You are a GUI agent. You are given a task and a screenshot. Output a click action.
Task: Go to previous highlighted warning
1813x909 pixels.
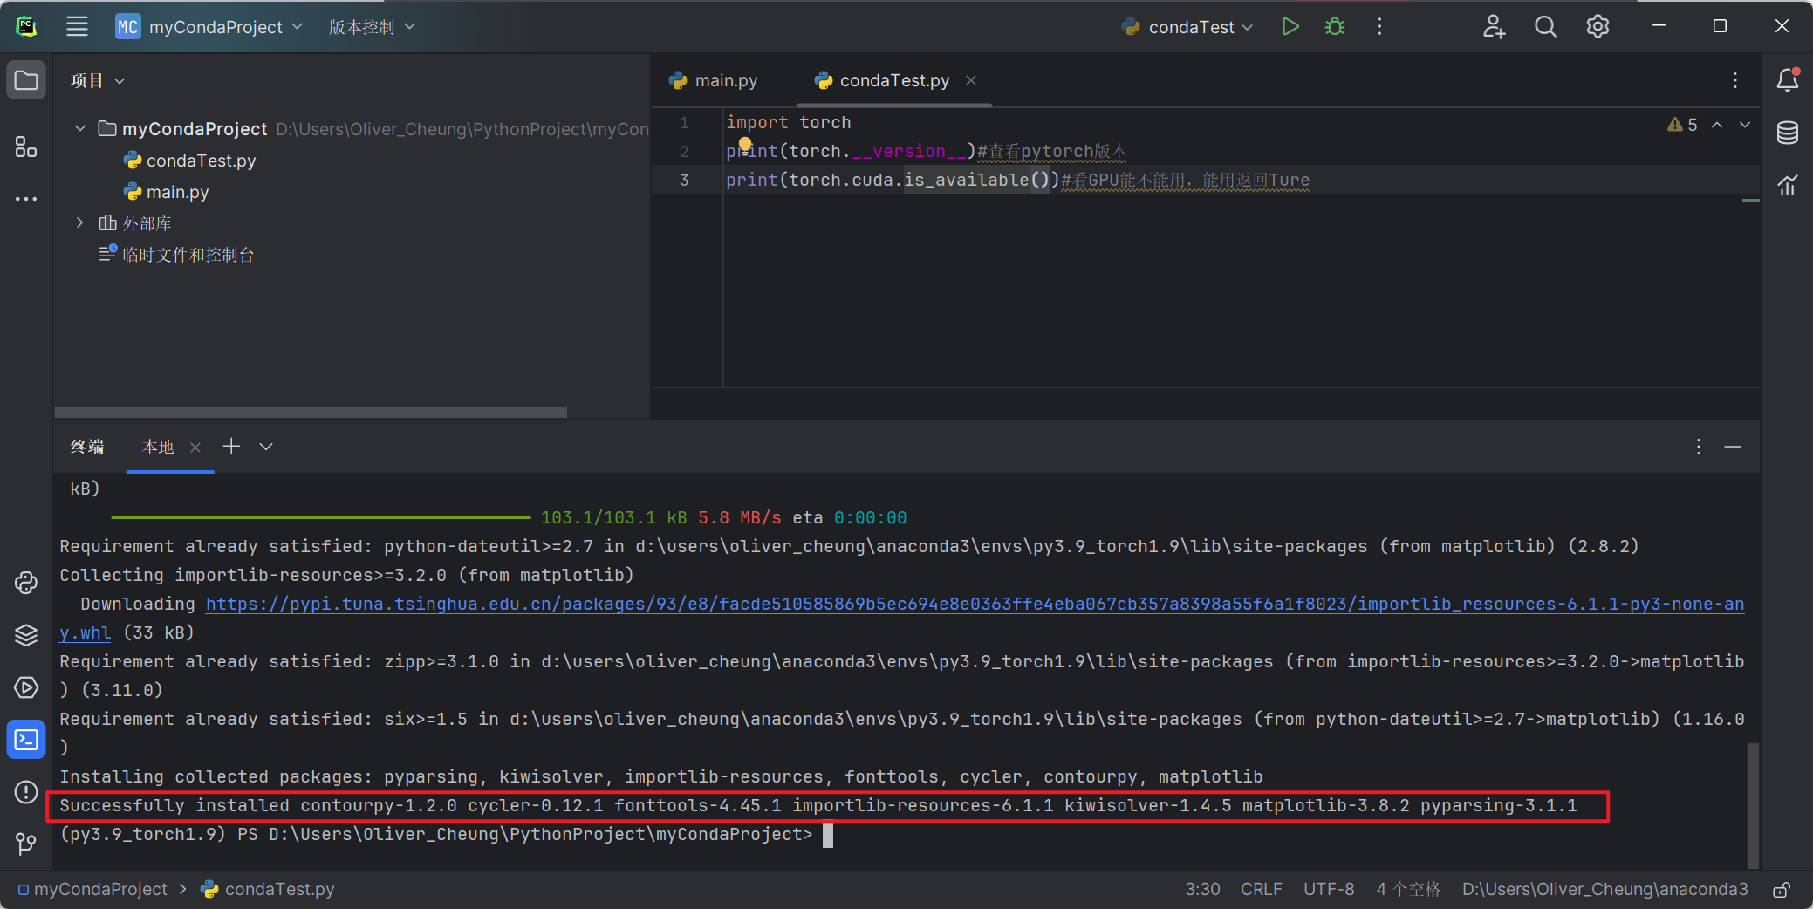[1717, 125]
